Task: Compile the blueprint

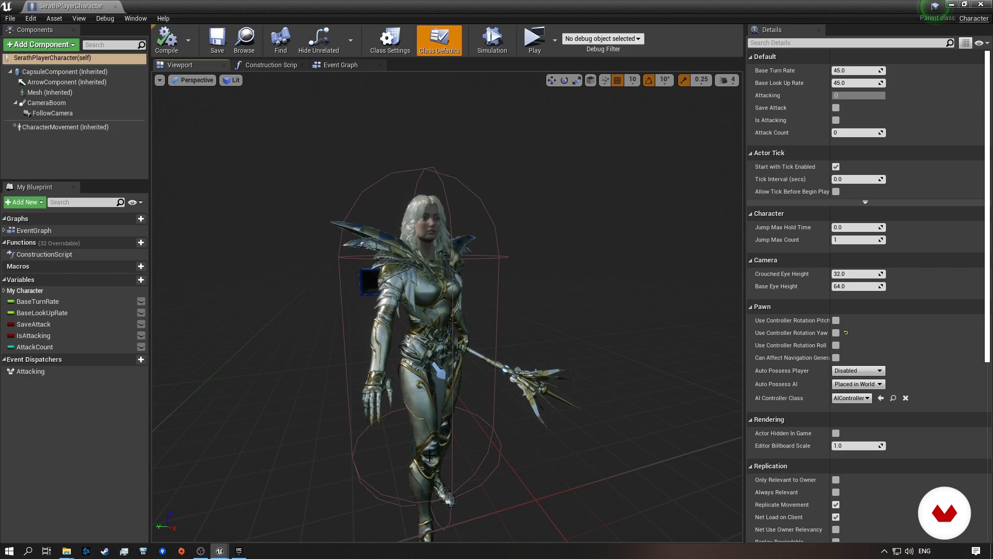Action: click(167, 40)
